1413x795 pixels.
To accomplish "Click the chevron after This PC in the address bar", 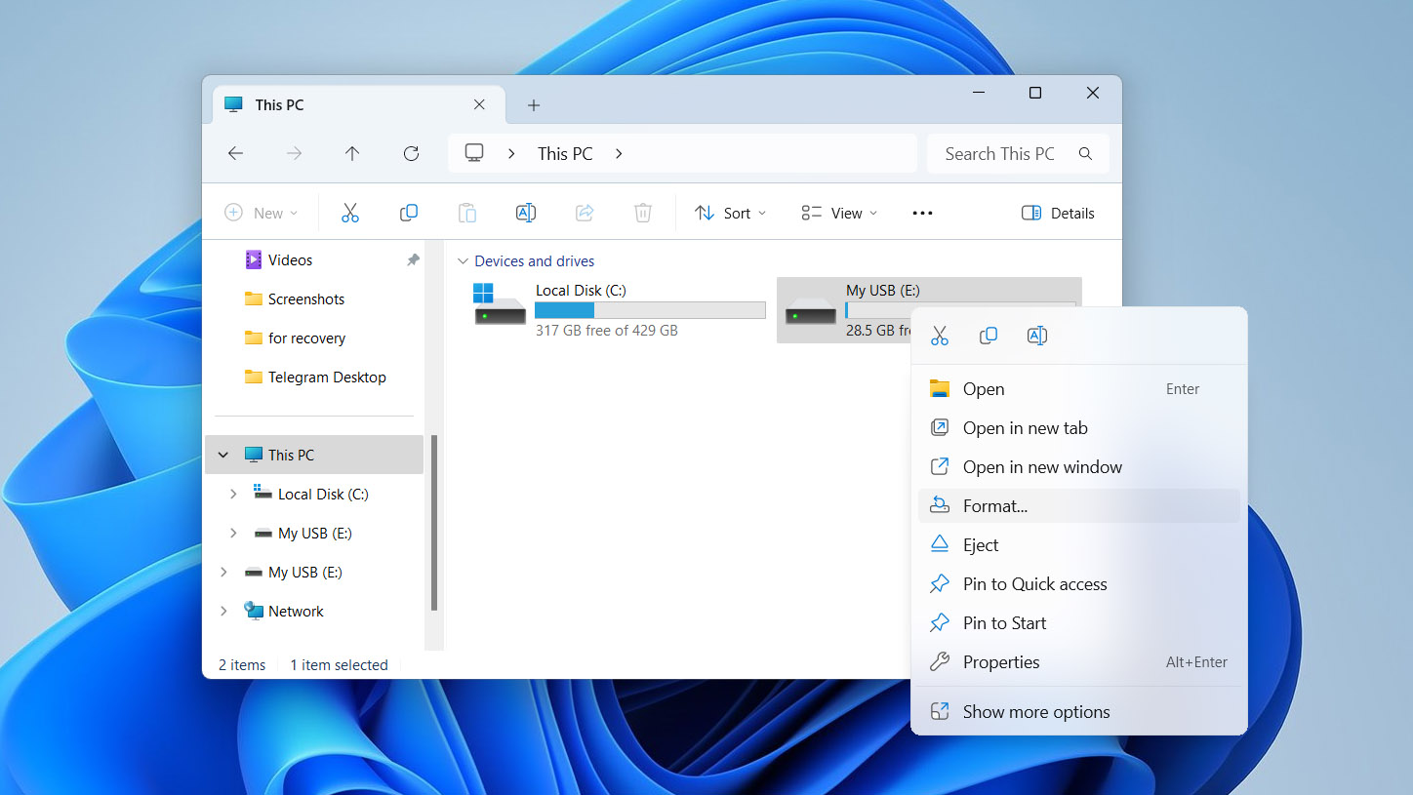I will [619, 153].
